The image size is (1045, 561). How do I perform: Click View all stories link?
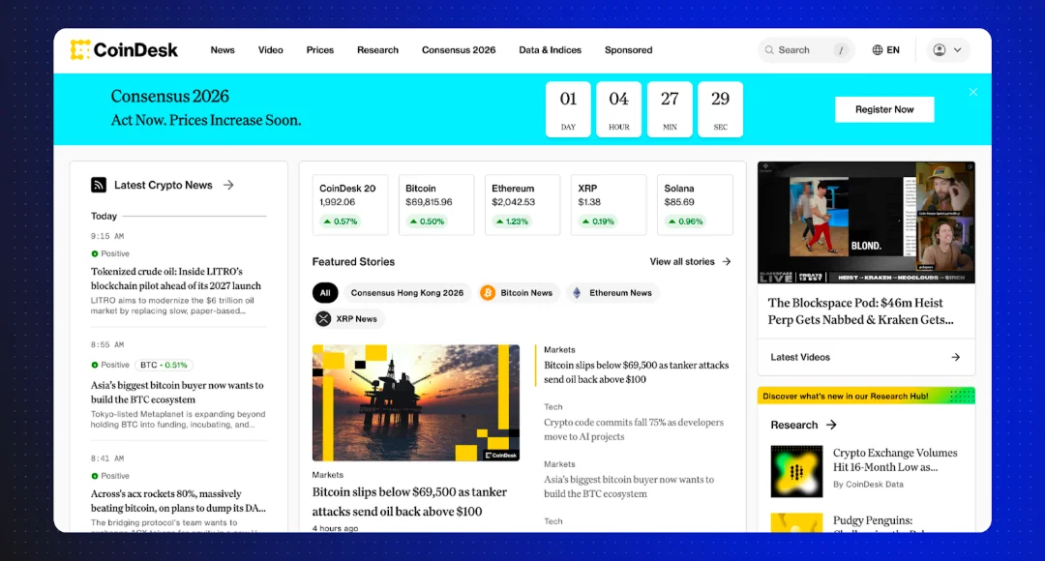coord(682,262)
